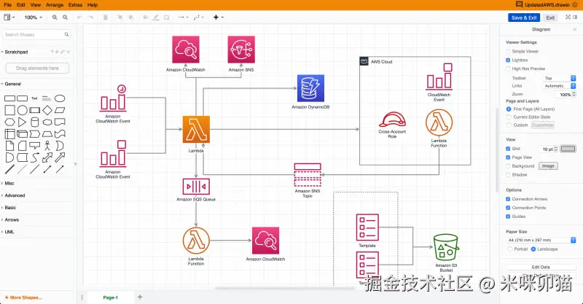Image resolution: width=583 pixels, height=304 pixels.
Task: Select the actor stick figure shape
Action: tap(47, 146)
